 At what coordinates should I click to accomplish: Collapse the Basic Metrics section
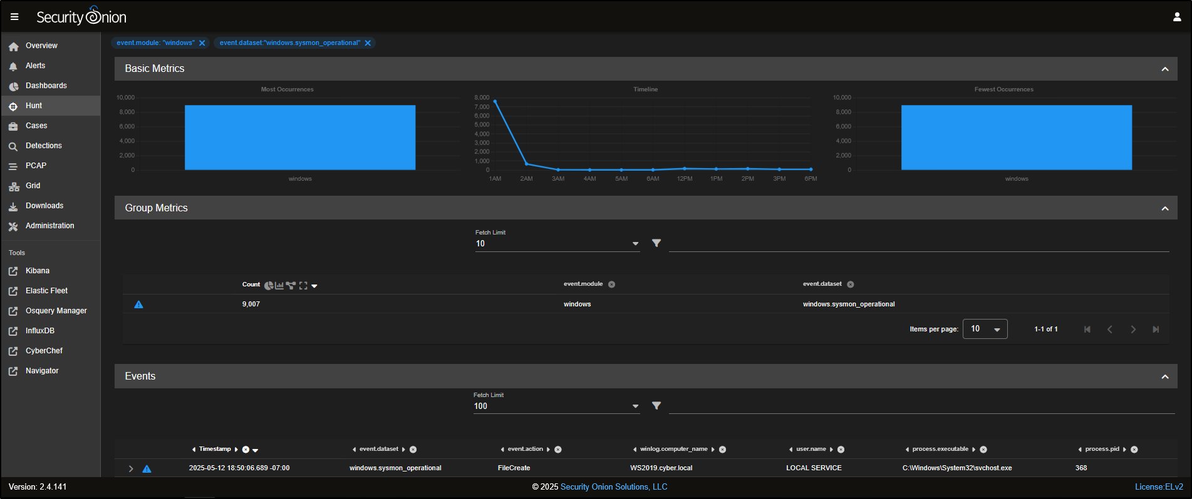(1164, 69)
